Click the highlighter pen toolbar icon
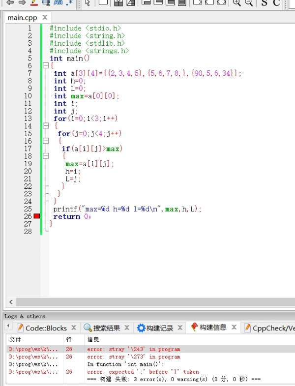The width and height of the screenshot is (295, 386). point(34,3)
